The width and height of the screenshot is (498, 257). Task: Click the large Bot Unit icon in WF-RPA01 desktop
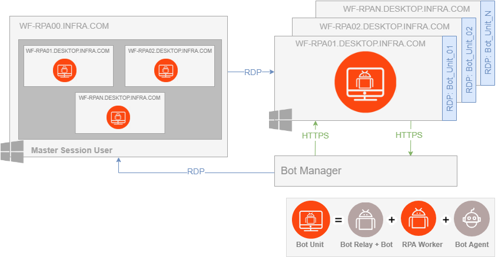coord(366,82)
